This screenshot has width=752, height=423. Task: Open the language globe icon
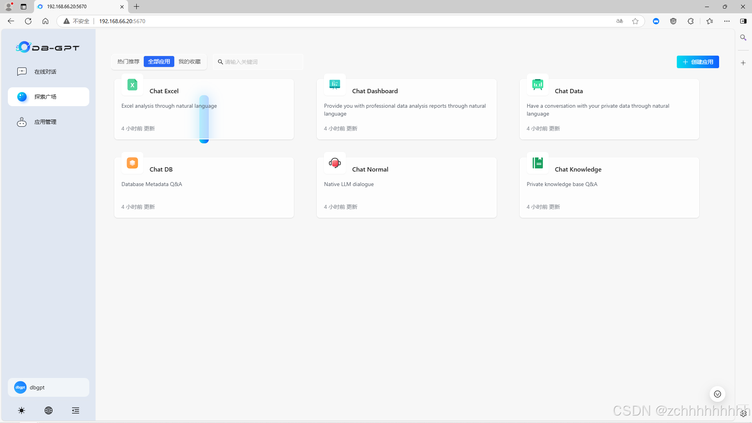49,410
